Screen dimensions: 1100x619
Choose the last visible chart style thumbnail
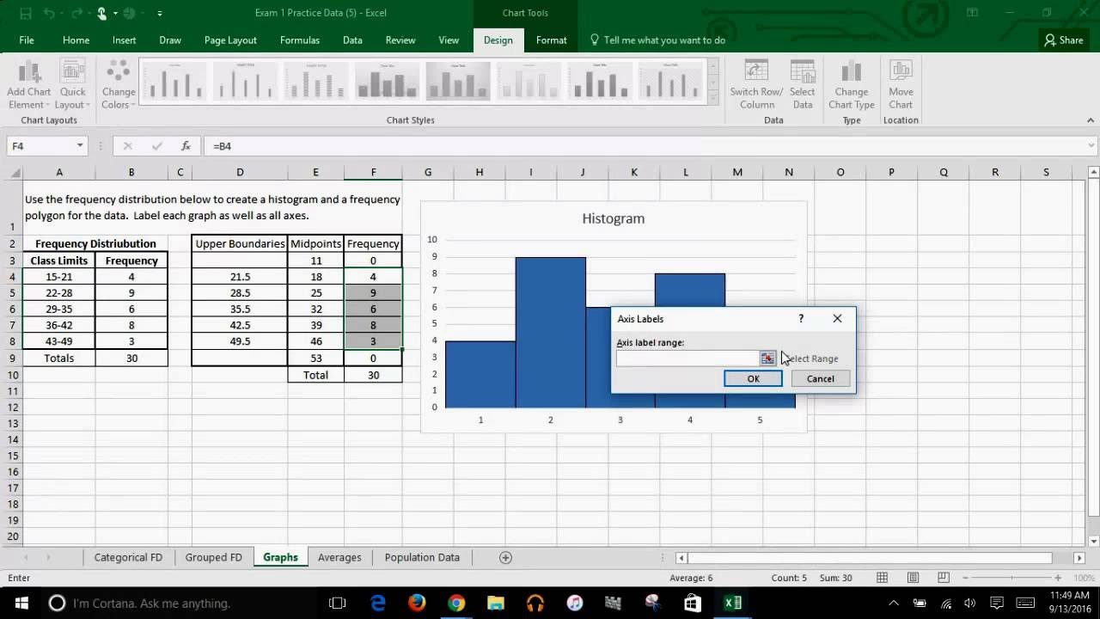coord(669,82)
